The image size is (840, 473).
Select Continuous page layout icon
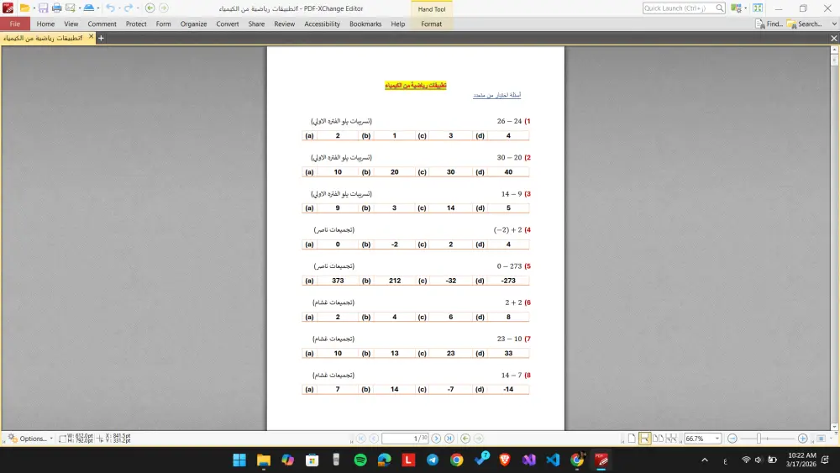coord(644,439)
